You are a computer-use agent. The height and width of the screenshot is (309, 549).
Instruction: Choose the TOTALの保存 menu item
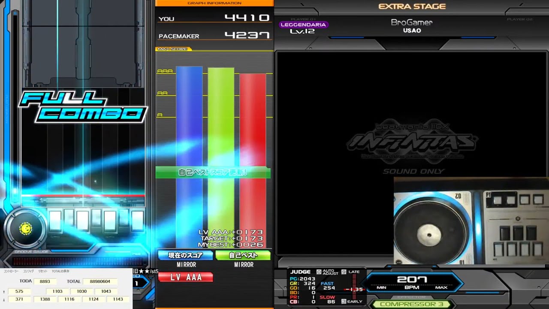click(x=60, y=271)
